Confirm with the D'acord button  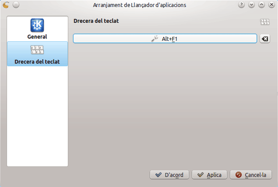pyautogui.click(x=169, y=175)
